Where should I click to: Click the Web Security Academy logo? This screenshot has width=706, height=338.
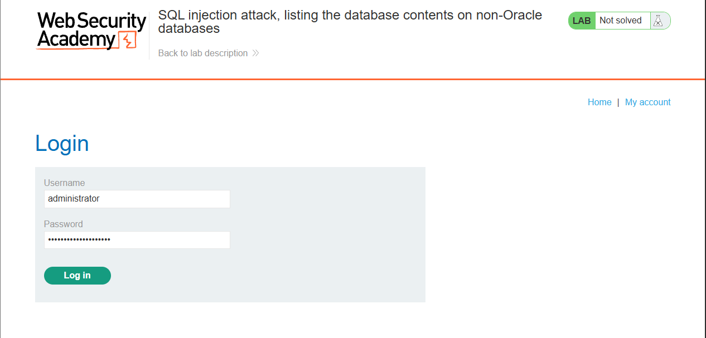(x=91, y=31)
